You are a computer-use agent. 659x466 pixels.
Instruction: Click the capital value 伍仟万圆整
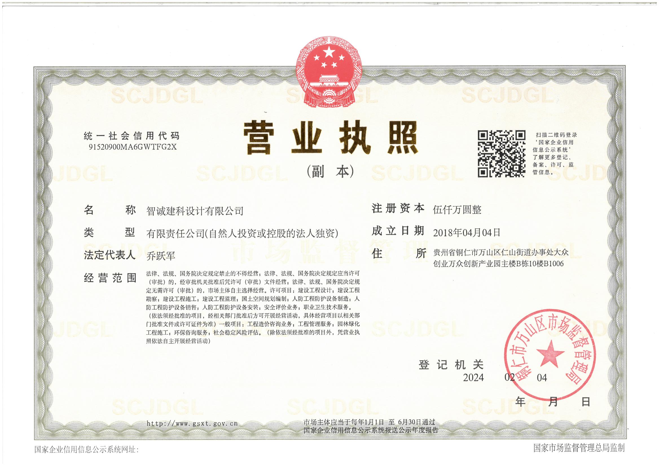coord(457,210)
